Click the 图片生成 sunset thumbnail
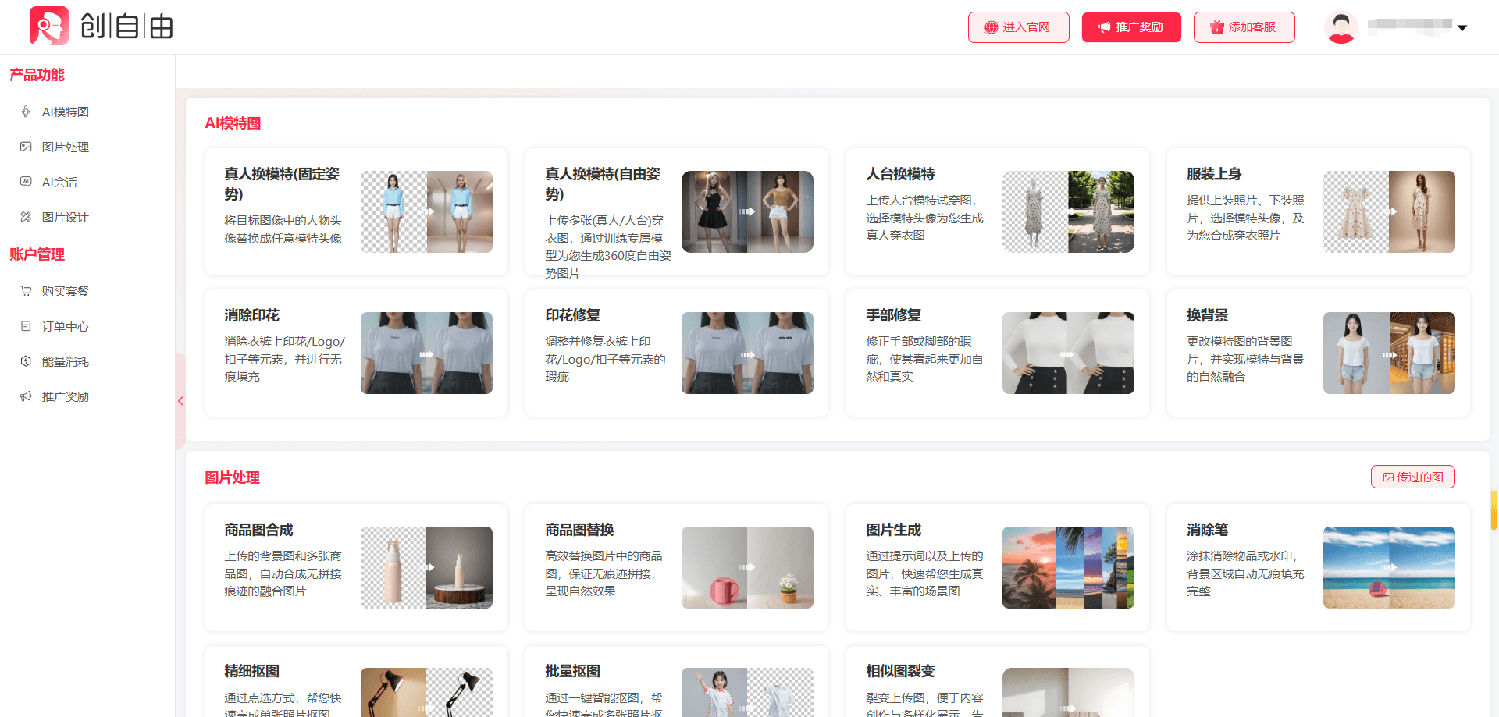Viewport: 1499px width, 717px height. pyautogui.click(x=1068, y=567)
